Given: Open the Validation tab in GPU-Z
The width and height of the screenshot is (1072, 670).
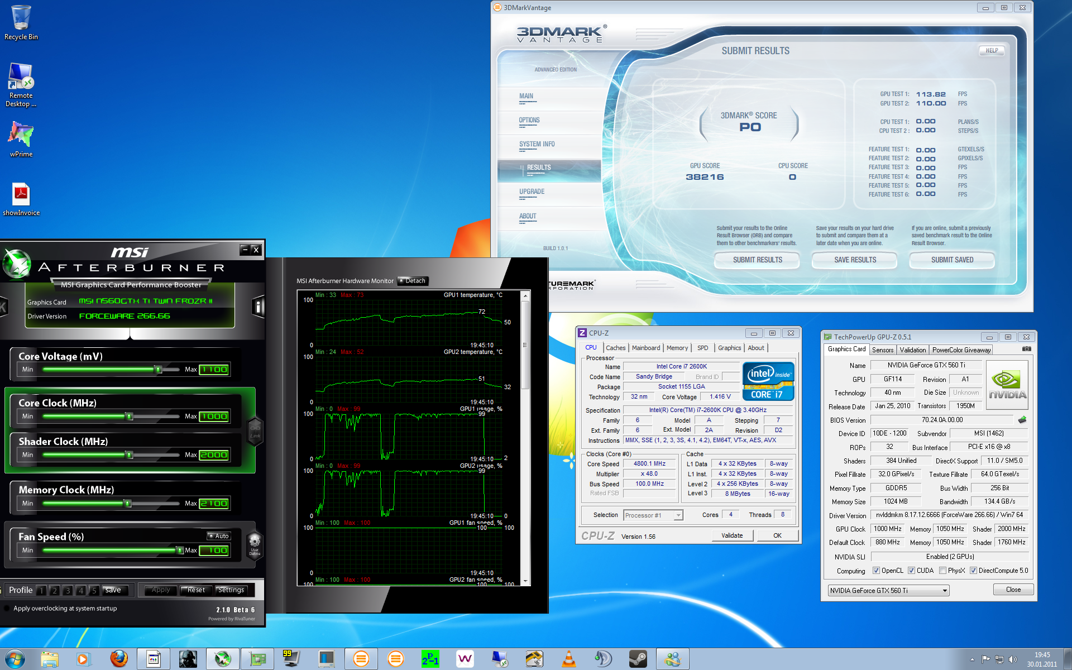Looking at the screenshot, I should click(913, 350).
